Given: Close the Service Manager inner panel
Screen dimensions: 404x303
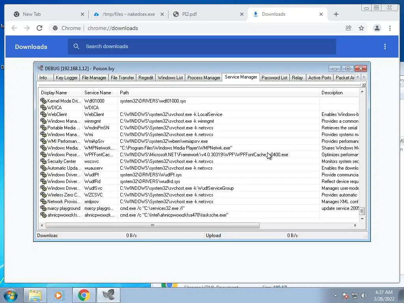Looking at the screenshot, I should pyautogui.click(x=363, y=85).
